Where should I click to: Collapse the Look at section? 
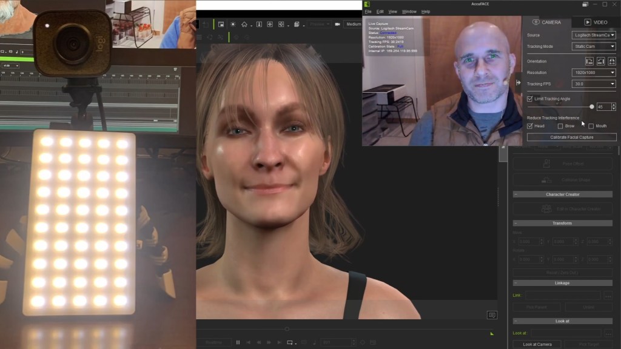click(x=515, y=321)
